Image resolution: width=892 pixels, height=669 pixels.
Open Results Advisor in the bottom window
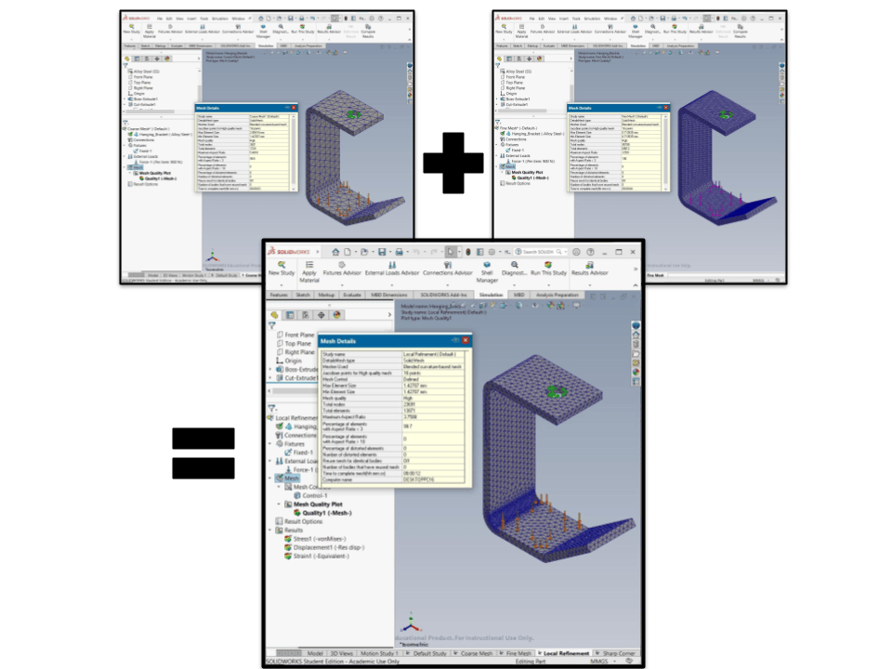(589, 269)
